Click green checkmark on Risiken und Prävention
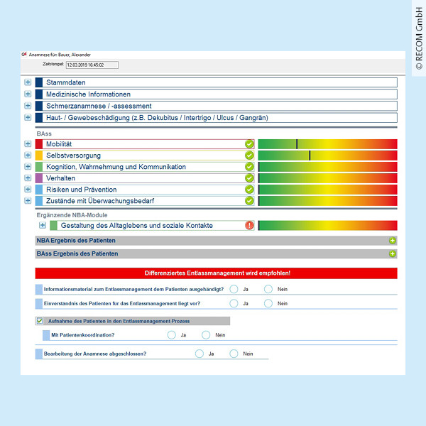426x426 pixels. 249,190
